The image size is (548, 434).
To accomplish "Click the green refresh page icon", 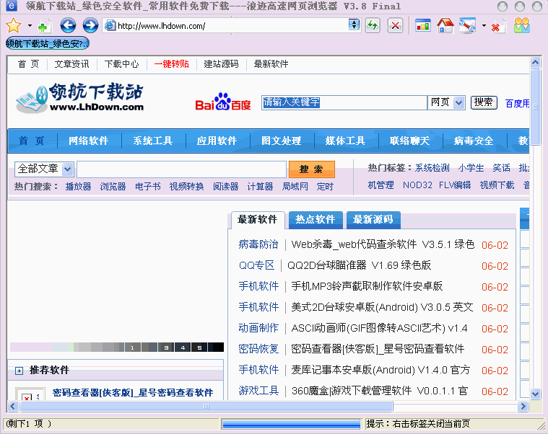I will [x=373, y=25].
